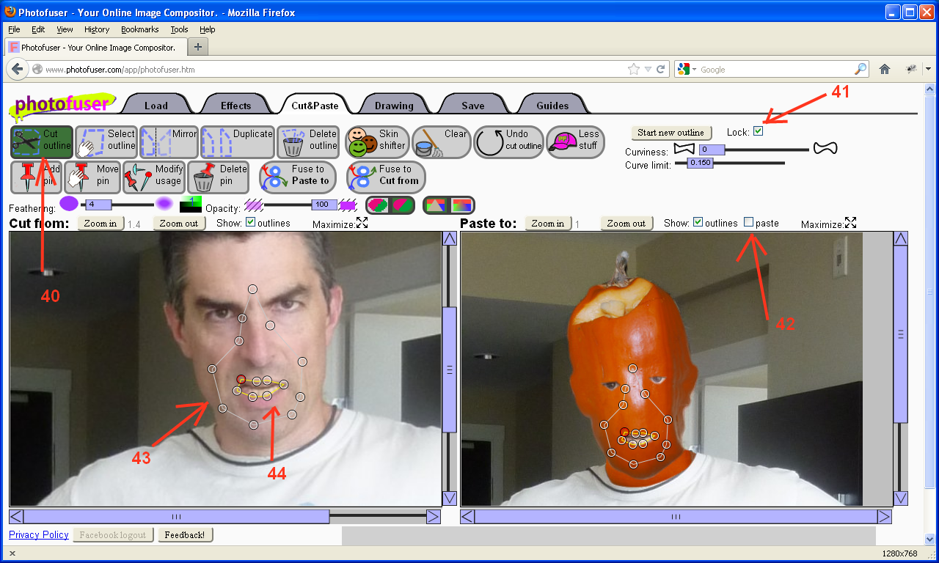Click the Delete outline trash tool
The height and width of the screenshot is (563, 939).
[307, 142]
